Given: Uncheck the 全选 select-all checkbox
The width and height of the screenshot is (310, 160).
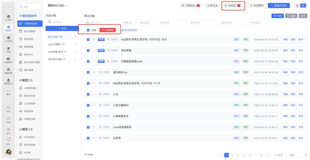Looking at the screenshot, I should click(88, 30).
